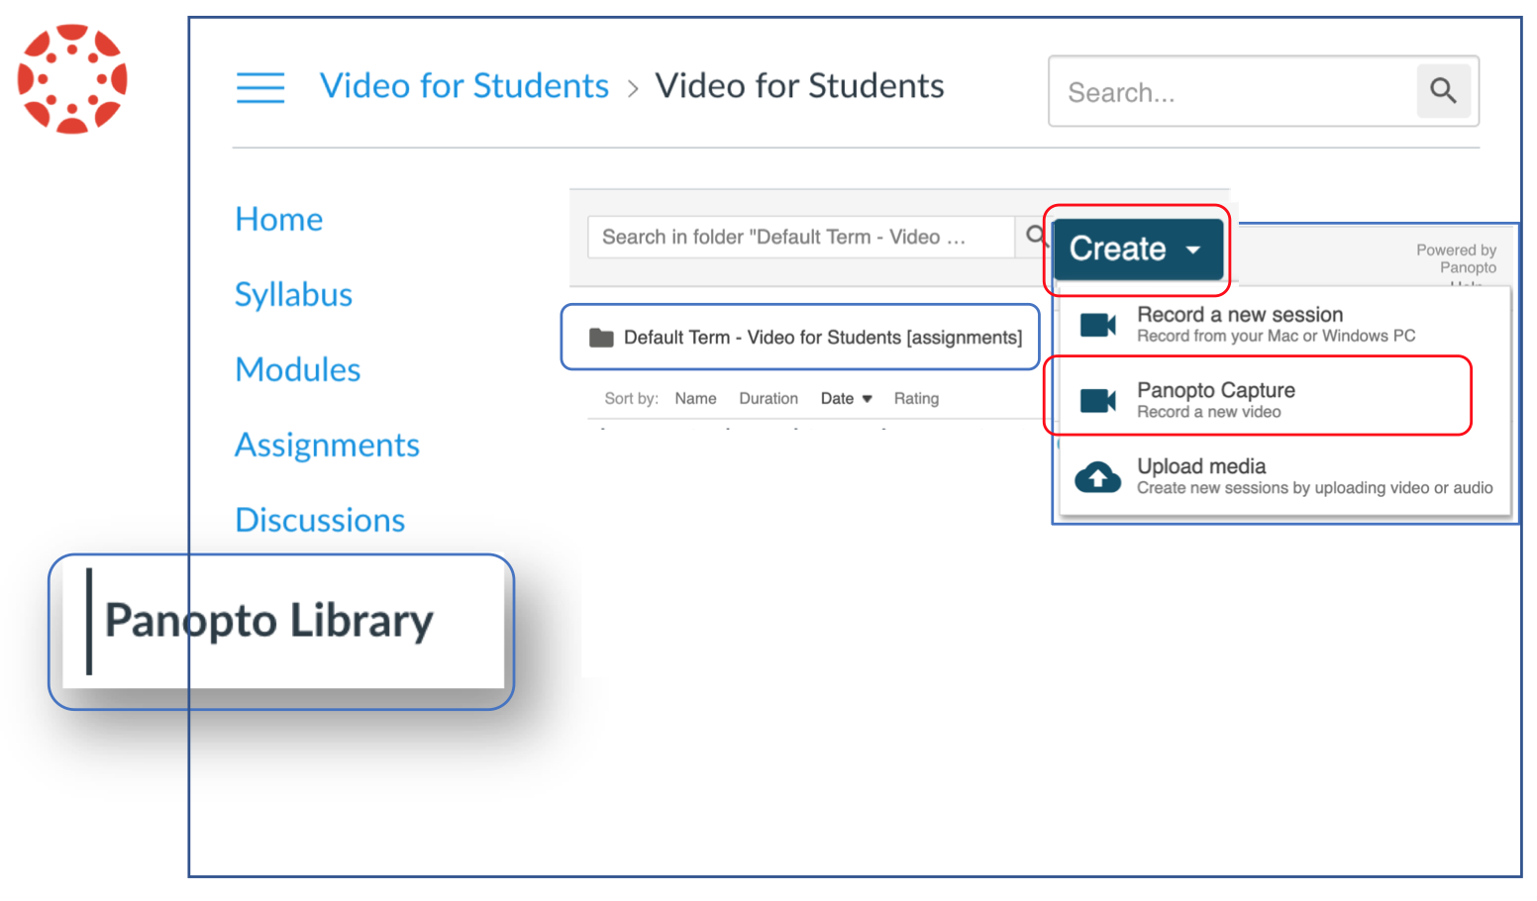Click the folder search magnifier icon
The height and width of the screenshot is (901, 1537).
point(1035,236)
